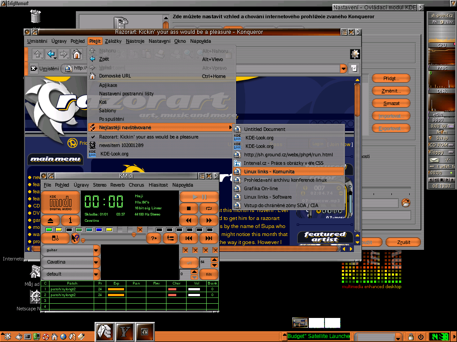Clear the Konqueror location bar with X icon
This screenshot has height=342, width=457.
click(x=34, y=68)
